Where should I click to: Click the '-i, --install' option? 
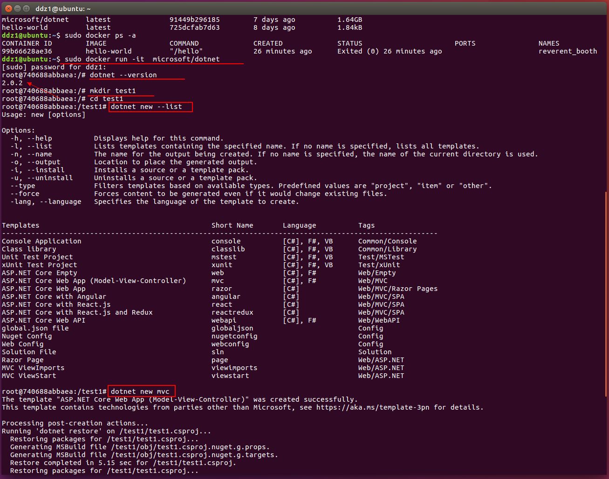(x=37, y=170)
